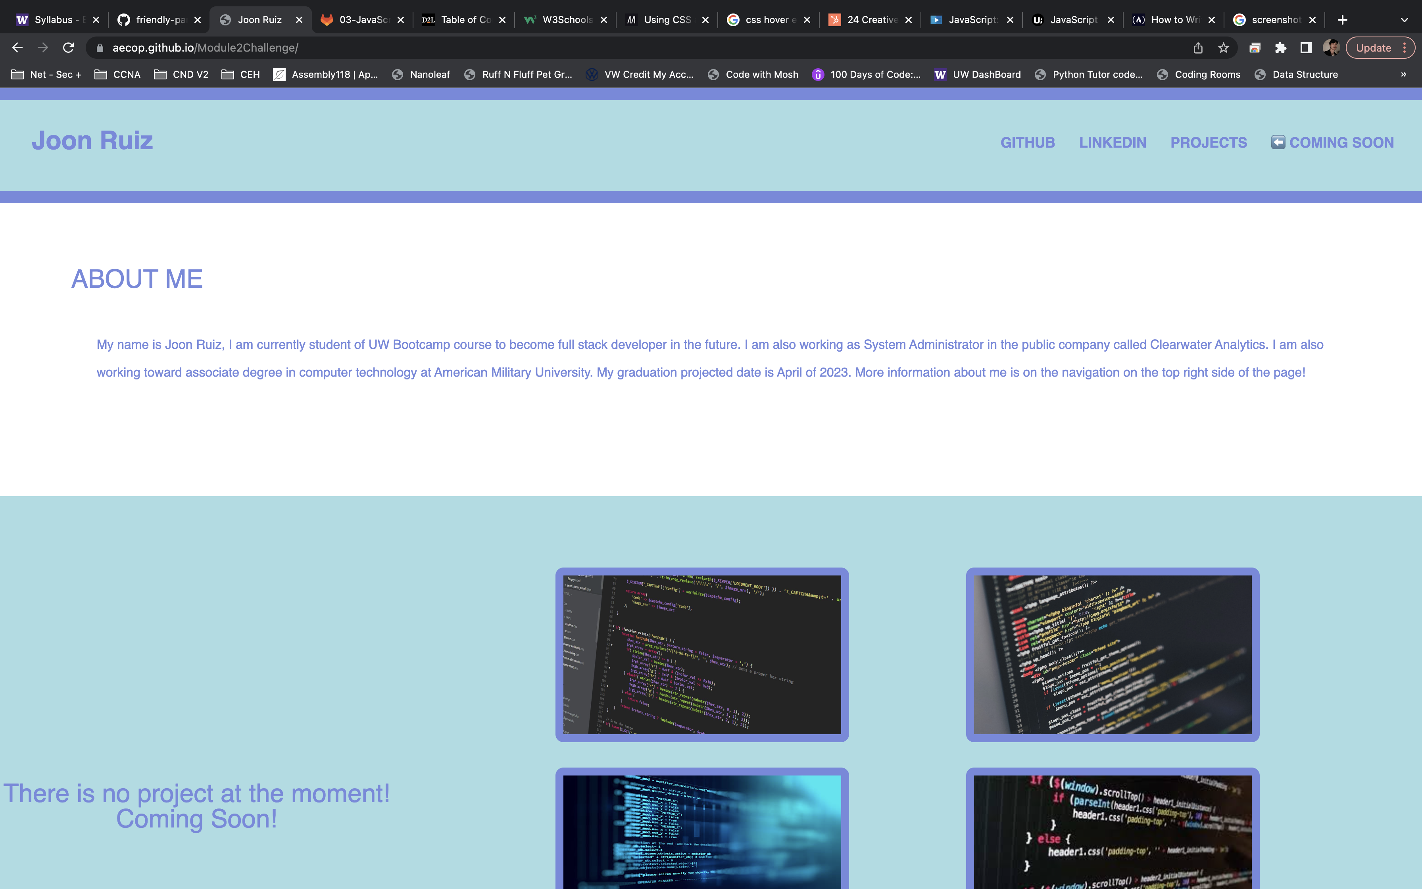This screenshot has height=889, width=1422.
Task: Click the arrow icon beside COMING SOON
Action: (x=1279, y=142)
